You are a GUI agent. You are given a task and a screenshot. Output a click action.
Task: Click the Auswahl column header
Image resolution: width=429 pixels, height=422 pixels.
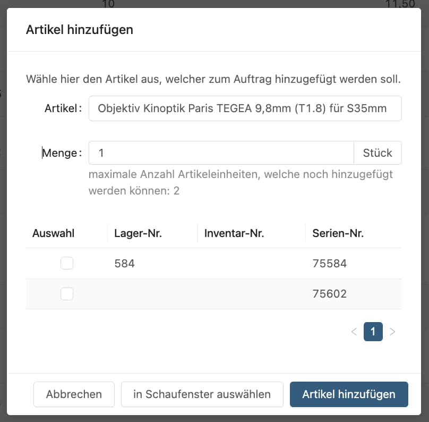point(54,233)
